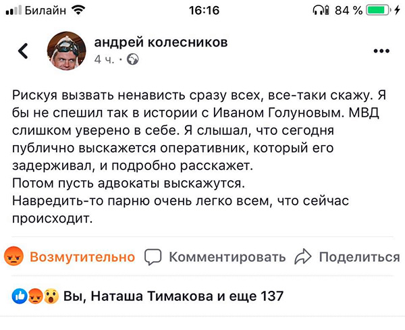
Task: Tap the globe public audience icon
Action: coord(132,59)
